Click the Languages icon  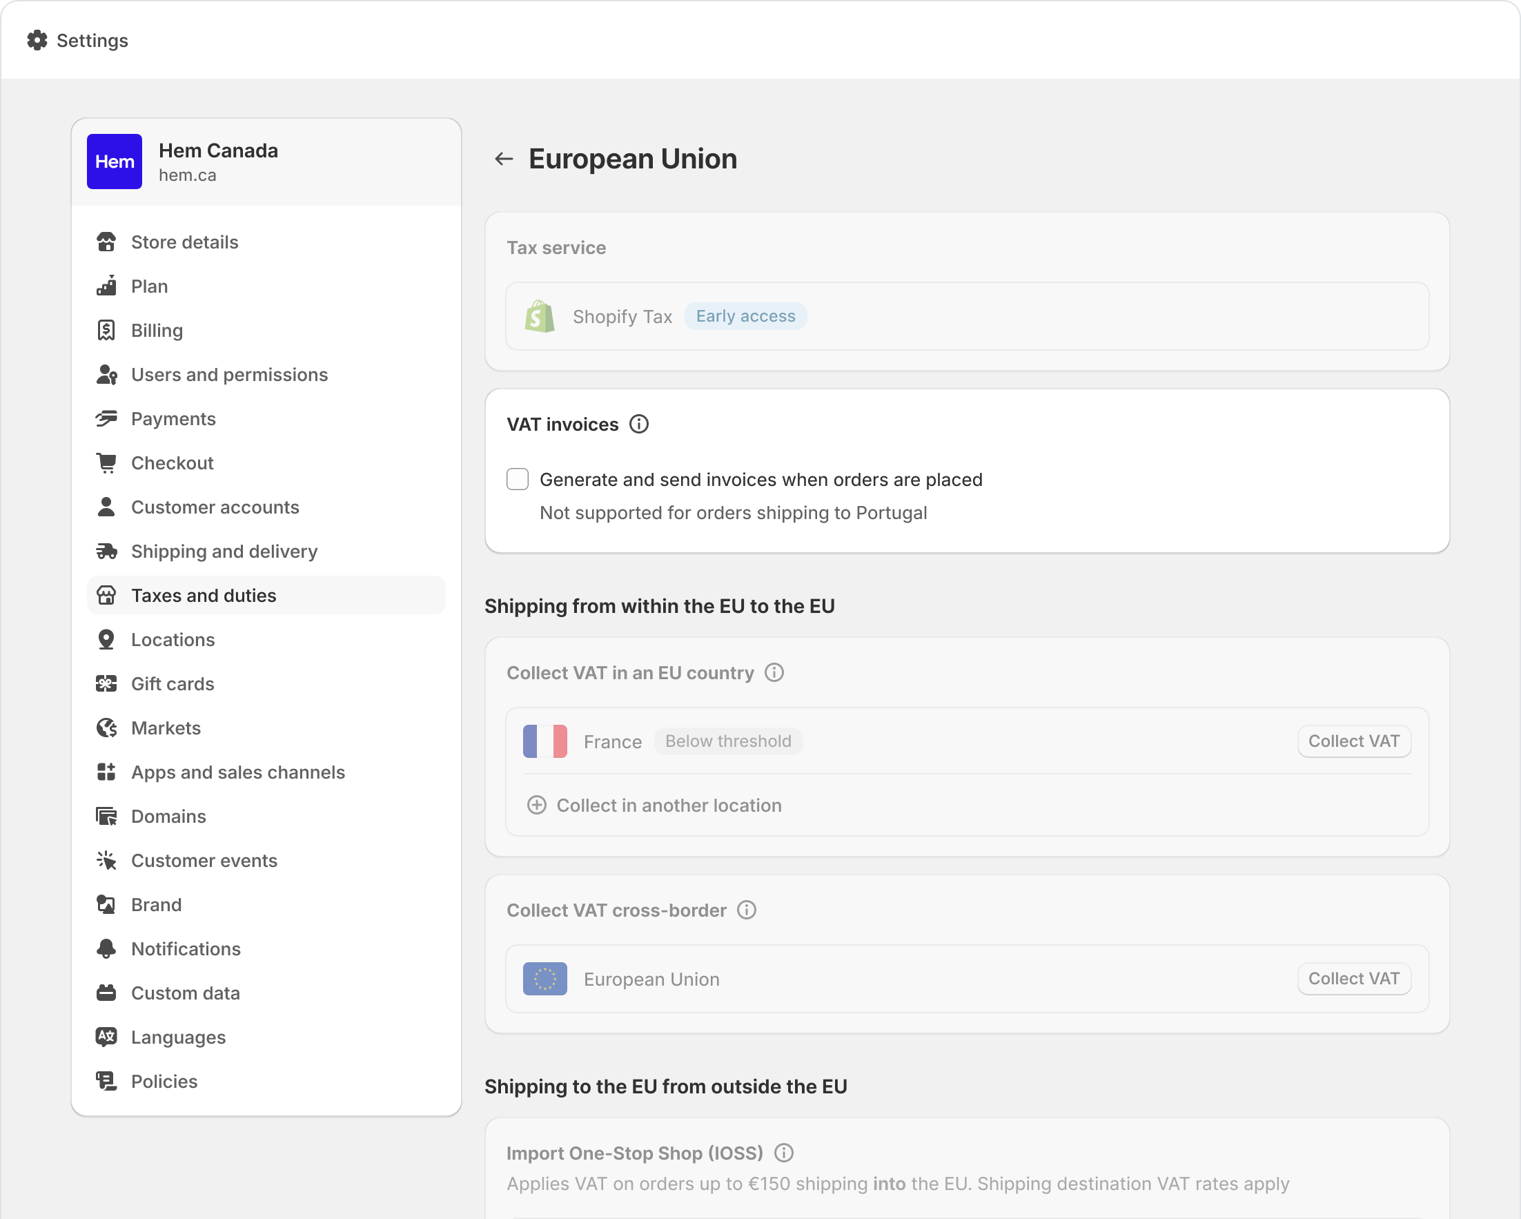pyautogui.click(x=106, y=1037)
